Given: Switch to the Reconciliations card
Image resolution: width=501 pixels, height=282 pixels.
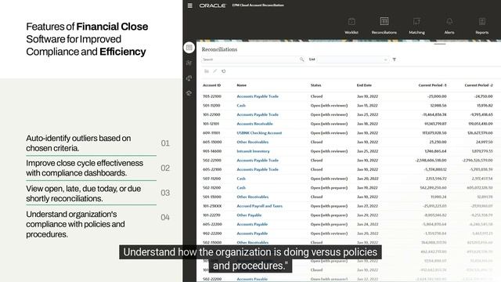Looking at the screenshot, I should tap(384, 26).
